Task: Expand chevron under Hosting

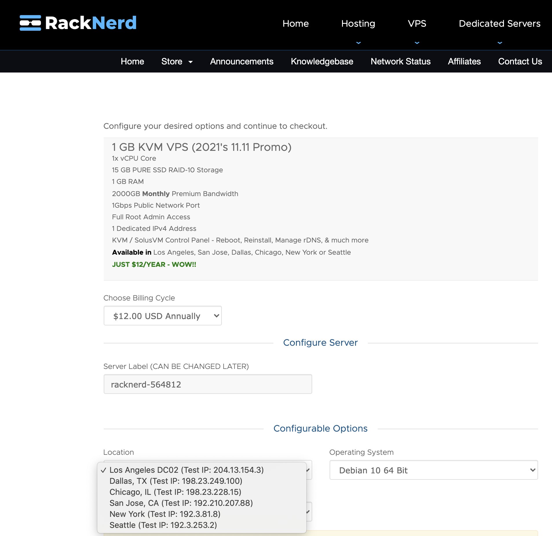Action: (x=358, y=43)
